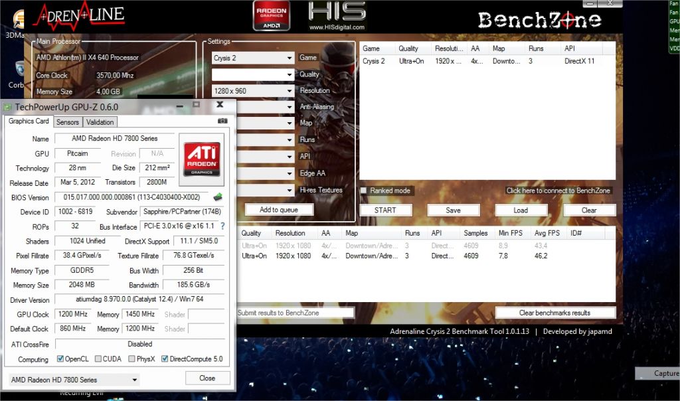This screenshot has width=680, height=401.
Task: Click the Subvendor Sapphire/PCPartner field
Action: click(x=182, y=212)
